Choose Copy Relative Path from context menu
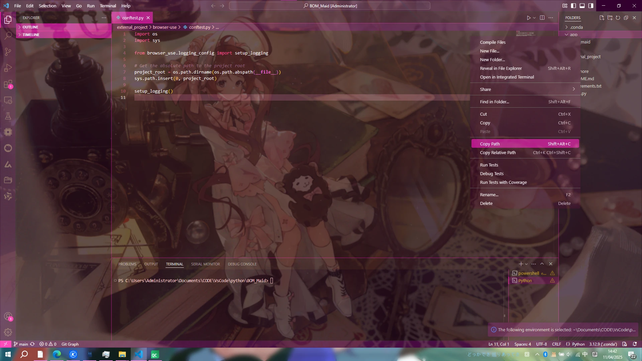 coord(525,152)
